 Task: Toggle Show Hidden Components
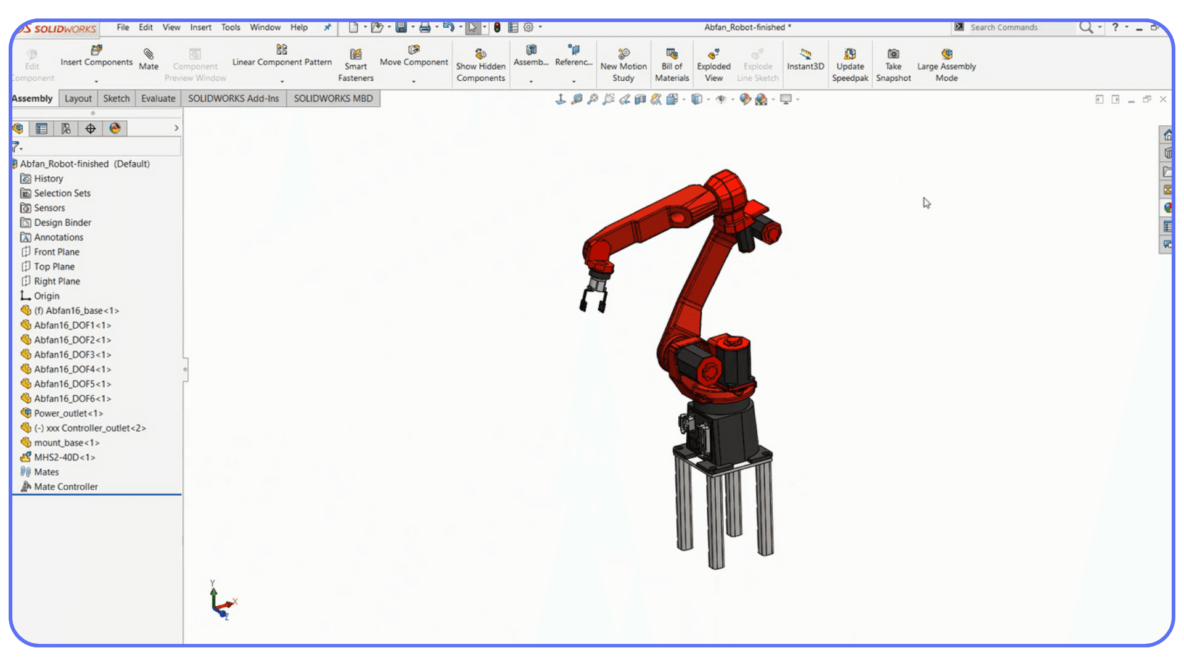click(x=480, y=64)
